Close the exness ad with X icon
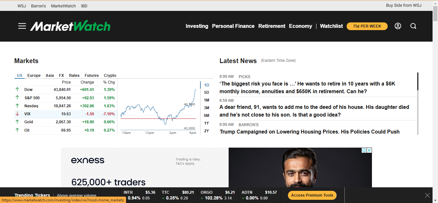Screen dimensions: 438x203 click(369, 150)
